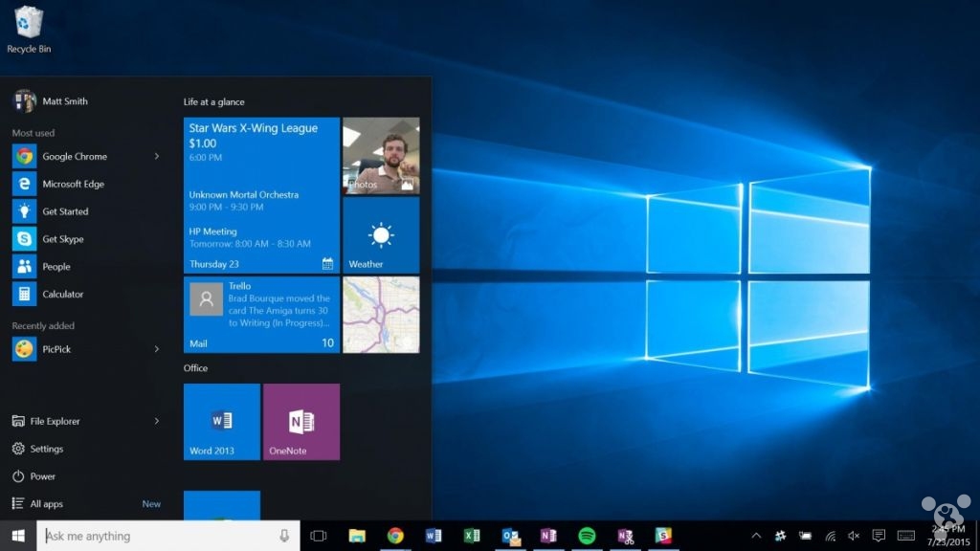This screenshot has height=551, width=980.
Task: Click the Windows Start button
Action: coord(18,536)
